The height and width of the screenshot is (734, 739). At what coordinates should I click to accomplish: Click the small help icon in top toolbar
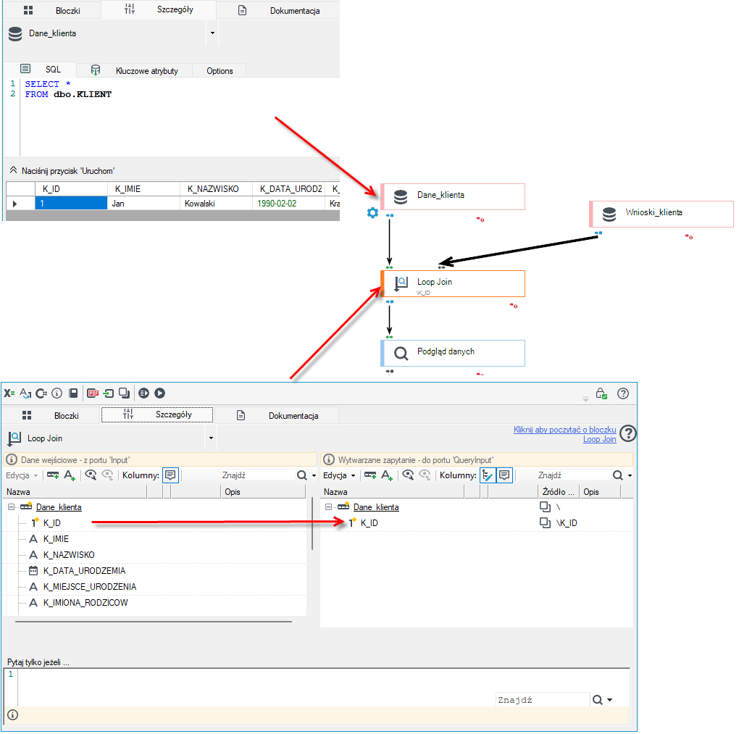point(623,393)
